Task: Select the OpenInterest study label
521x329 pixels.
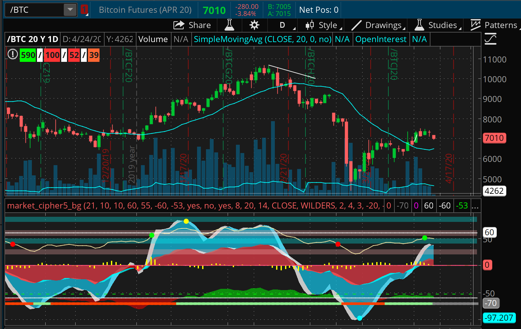Action: 381,39
